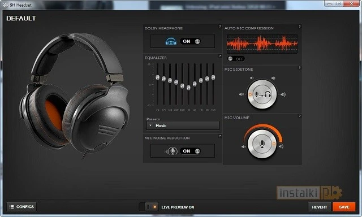Minimize the 9H Headset window
362x217 pixels.
329,3
